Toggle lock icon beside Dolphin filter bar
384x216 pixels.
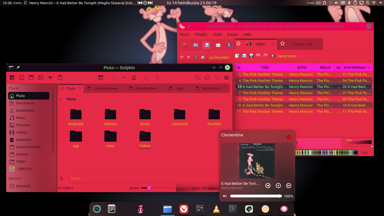(62, 178)
